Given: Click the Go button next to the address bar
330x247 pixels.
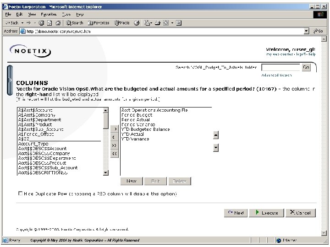Looking at the screenshot, I should point(318,31).
